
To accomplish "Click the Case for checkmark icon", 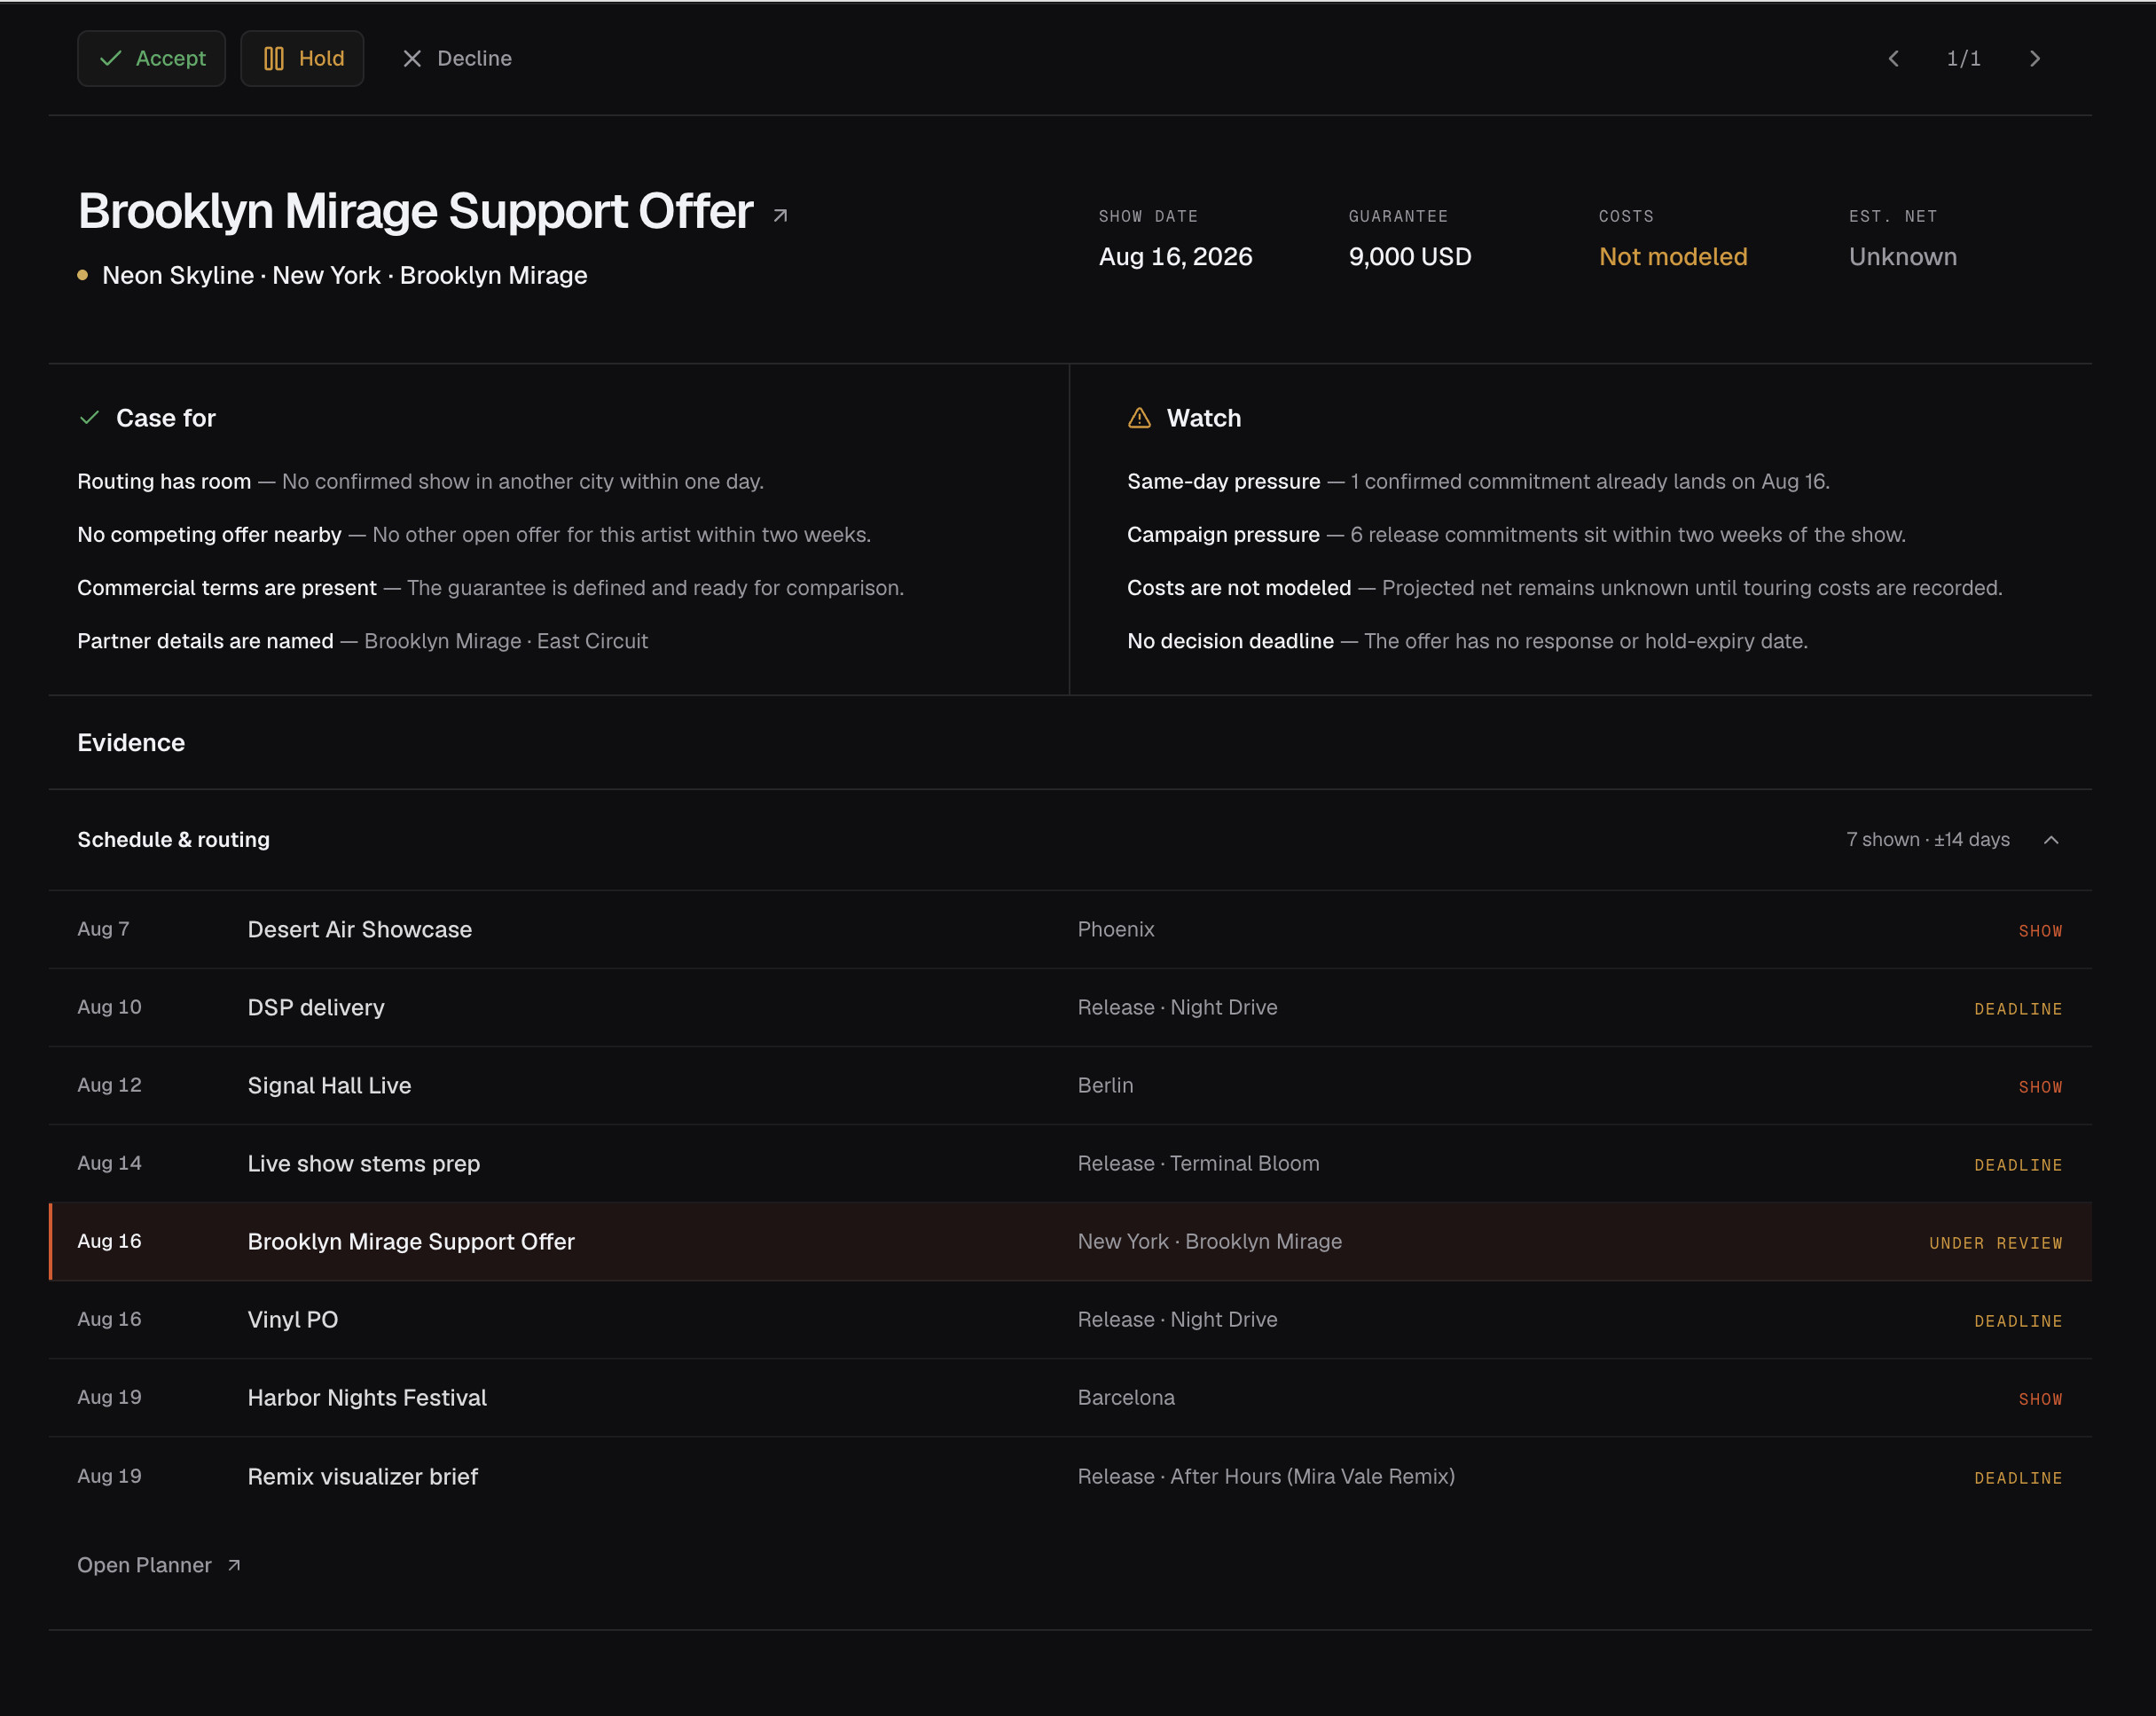I will 89,418.
